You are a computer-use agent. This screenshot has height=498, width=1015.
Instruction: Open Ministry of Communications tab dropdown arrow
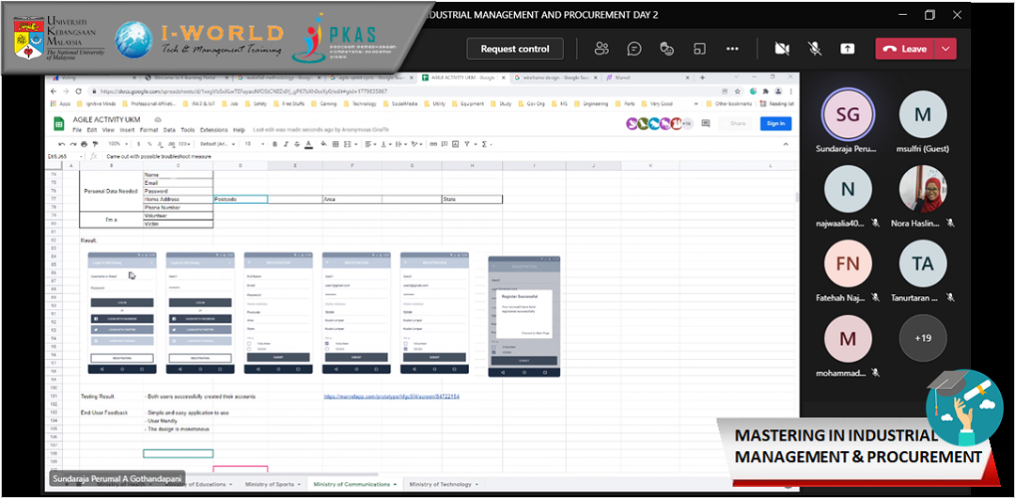[395, 485]
